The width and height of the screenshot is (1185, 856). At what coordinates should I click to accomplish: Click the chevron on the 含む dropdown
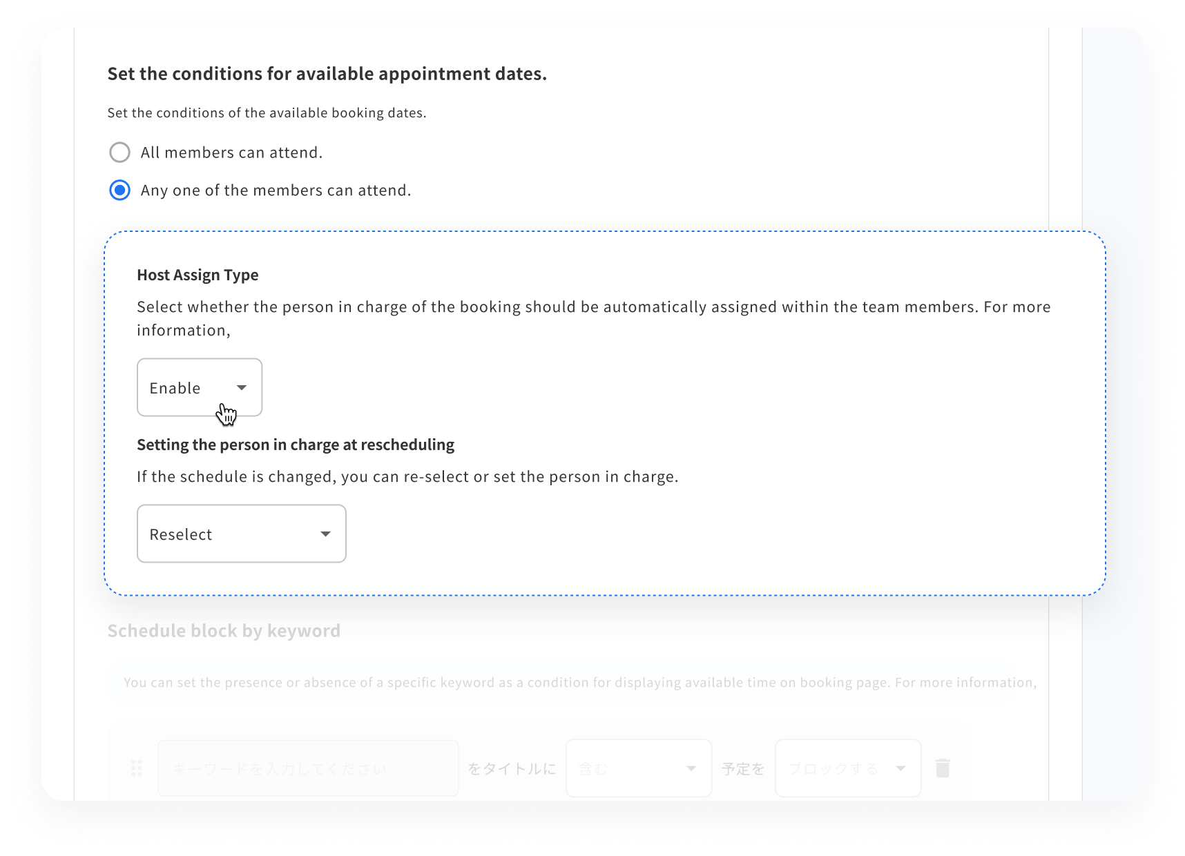coord(693,768)
